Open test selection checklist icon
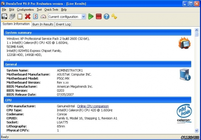 (35, 17)
